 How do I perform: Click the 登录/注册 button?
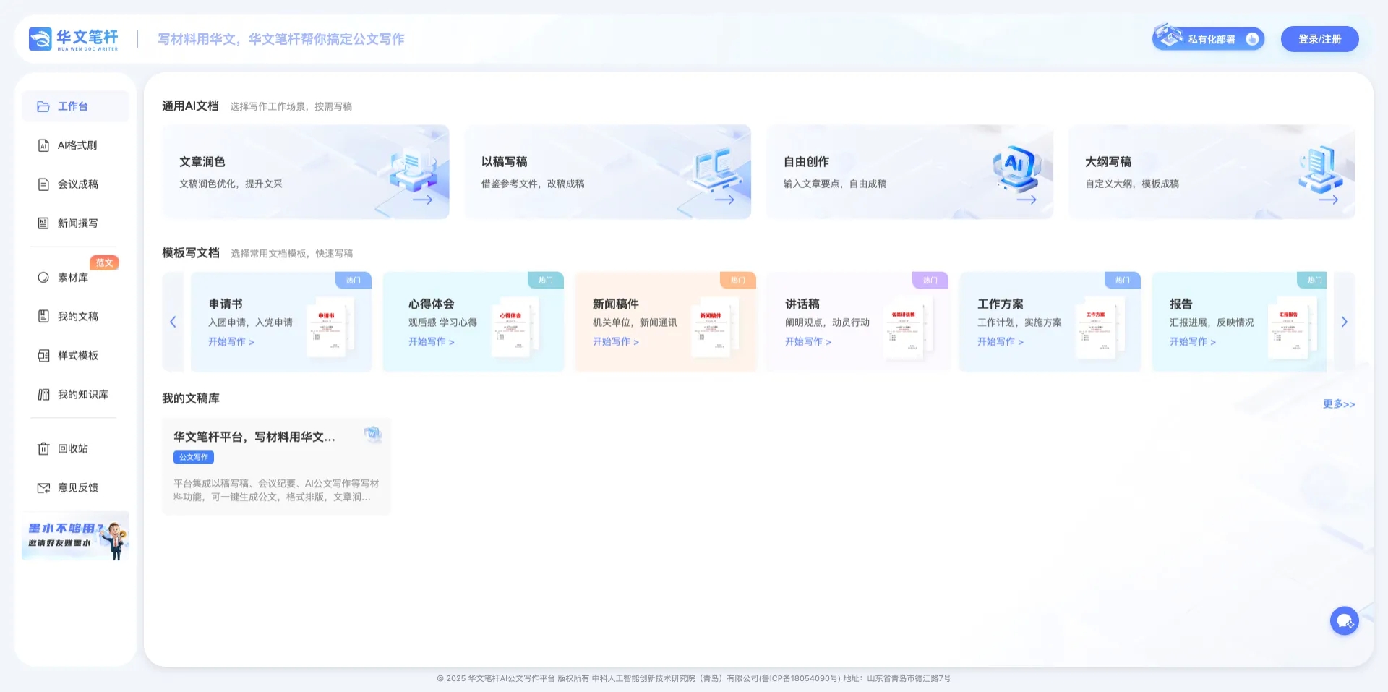(1320, 38)
